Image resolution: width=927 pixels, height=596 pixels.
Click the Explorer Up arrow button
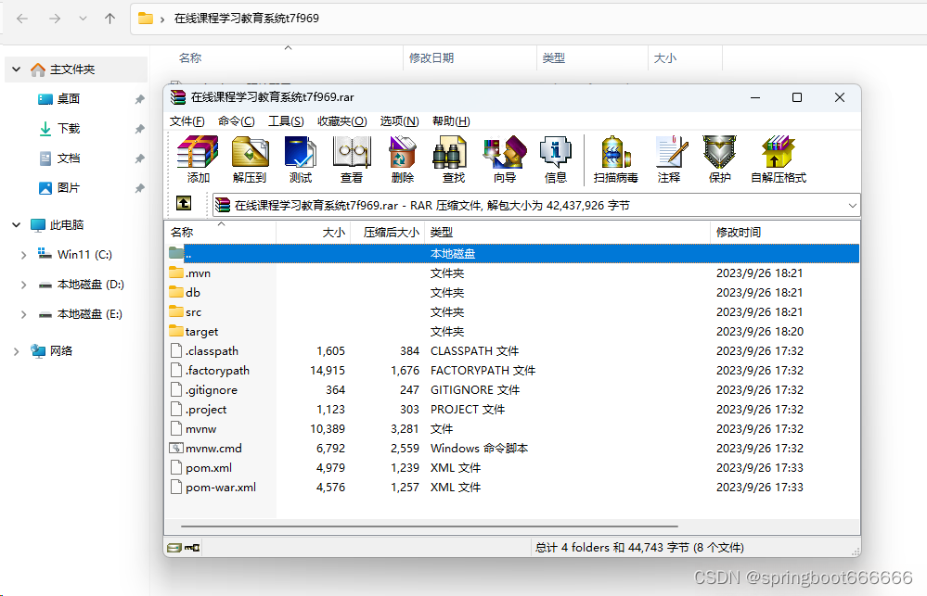coord(110,19)
